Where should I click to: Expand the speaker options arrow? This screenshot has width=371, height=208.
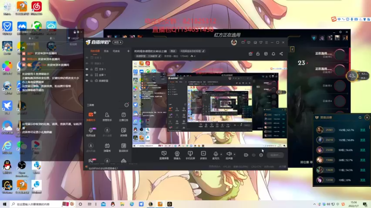(235, 154)
